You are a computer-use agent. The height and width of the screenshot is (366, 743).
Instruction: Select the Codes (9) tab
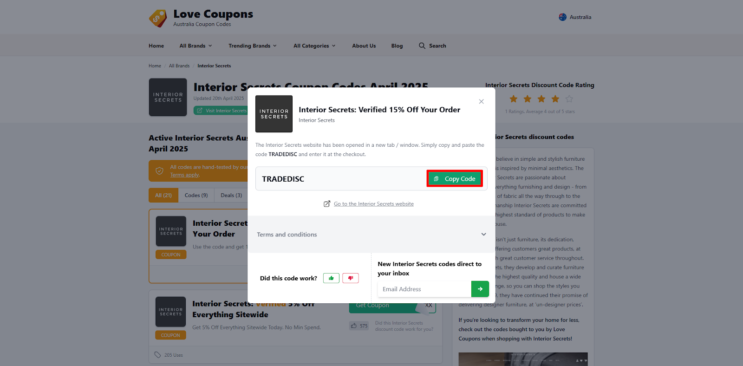click(196, 196)
